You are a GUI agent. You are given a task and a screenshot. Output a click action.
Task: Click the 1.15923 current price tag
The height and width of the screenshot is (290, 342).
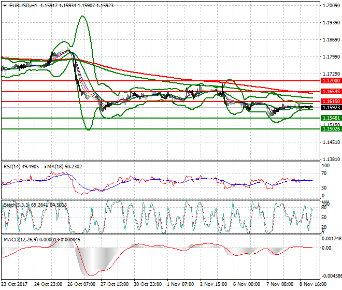click(331, 108)
